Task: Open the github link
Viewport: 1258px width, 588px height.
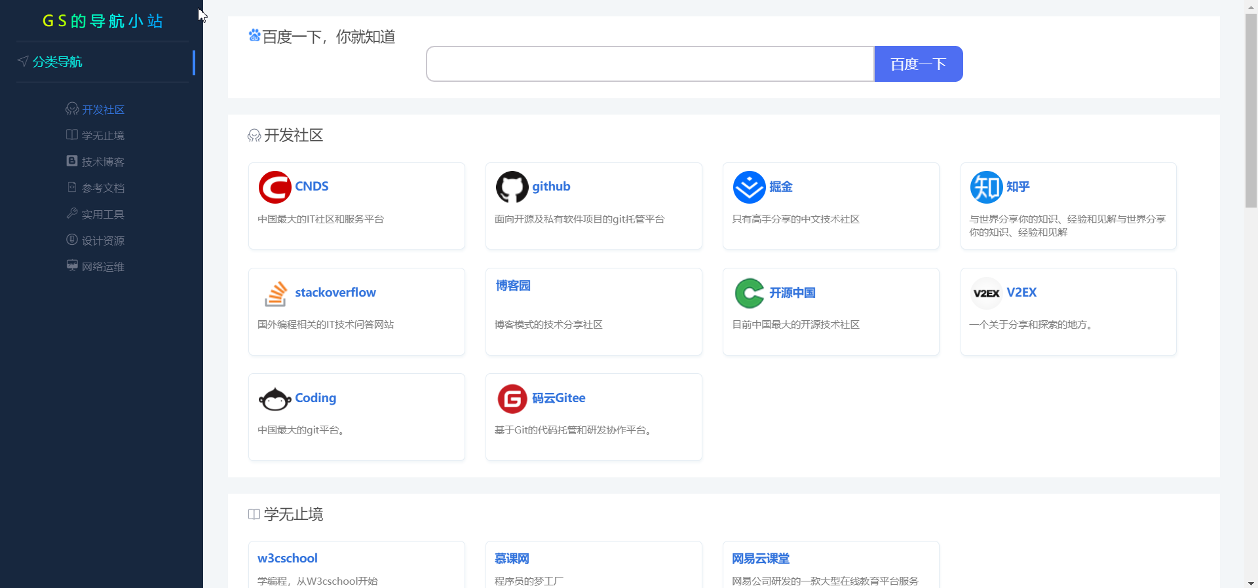Action: (551, 187)
